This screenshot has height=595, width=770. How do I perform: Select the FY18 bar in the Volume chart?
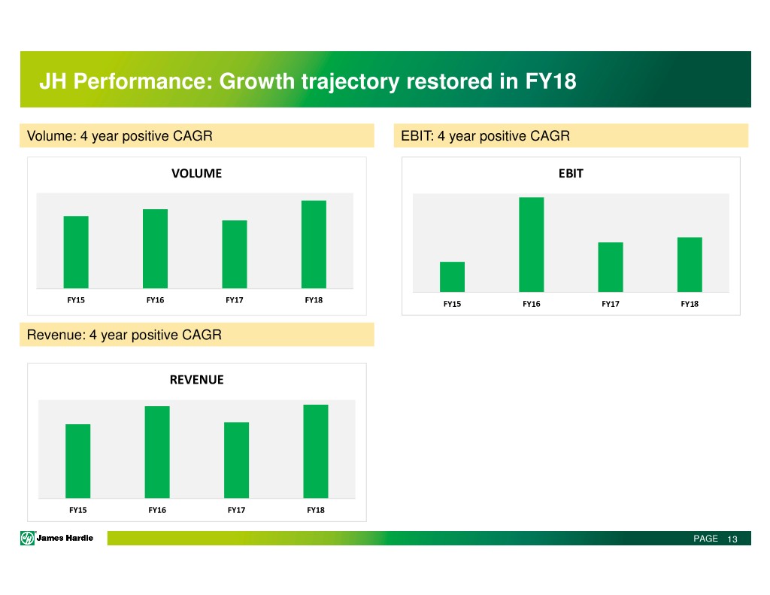(314, 244)
